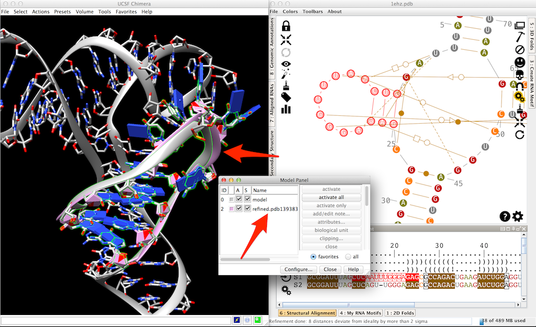Toggle Shown checkbox for refined.pdb model

coord(247,209)
